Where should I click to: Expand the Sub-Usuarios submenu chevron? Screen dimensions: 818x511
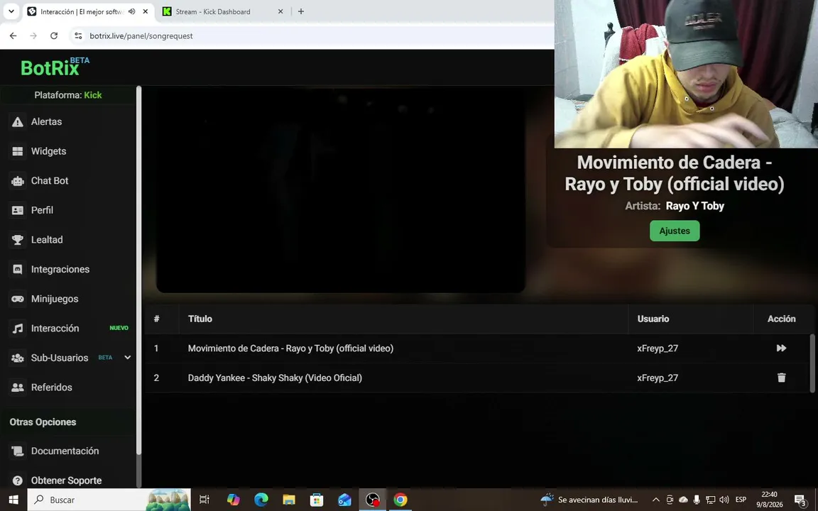click(x=127, y=358)
